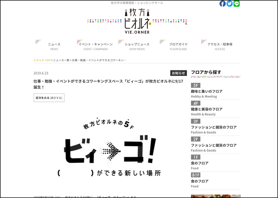Click the お知らせ category tag

[178, 73]
